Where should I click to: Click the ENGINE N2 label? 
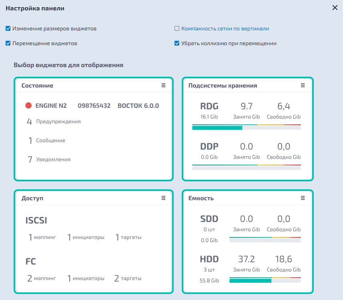51,106
